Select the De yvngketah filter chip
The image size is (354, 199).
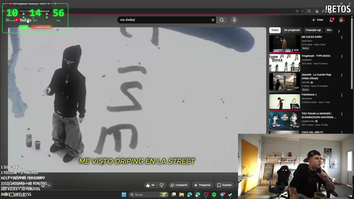click(292, 30)
